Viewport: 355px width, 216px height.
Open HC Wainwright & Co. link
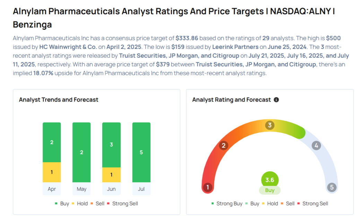pos(68,47)
